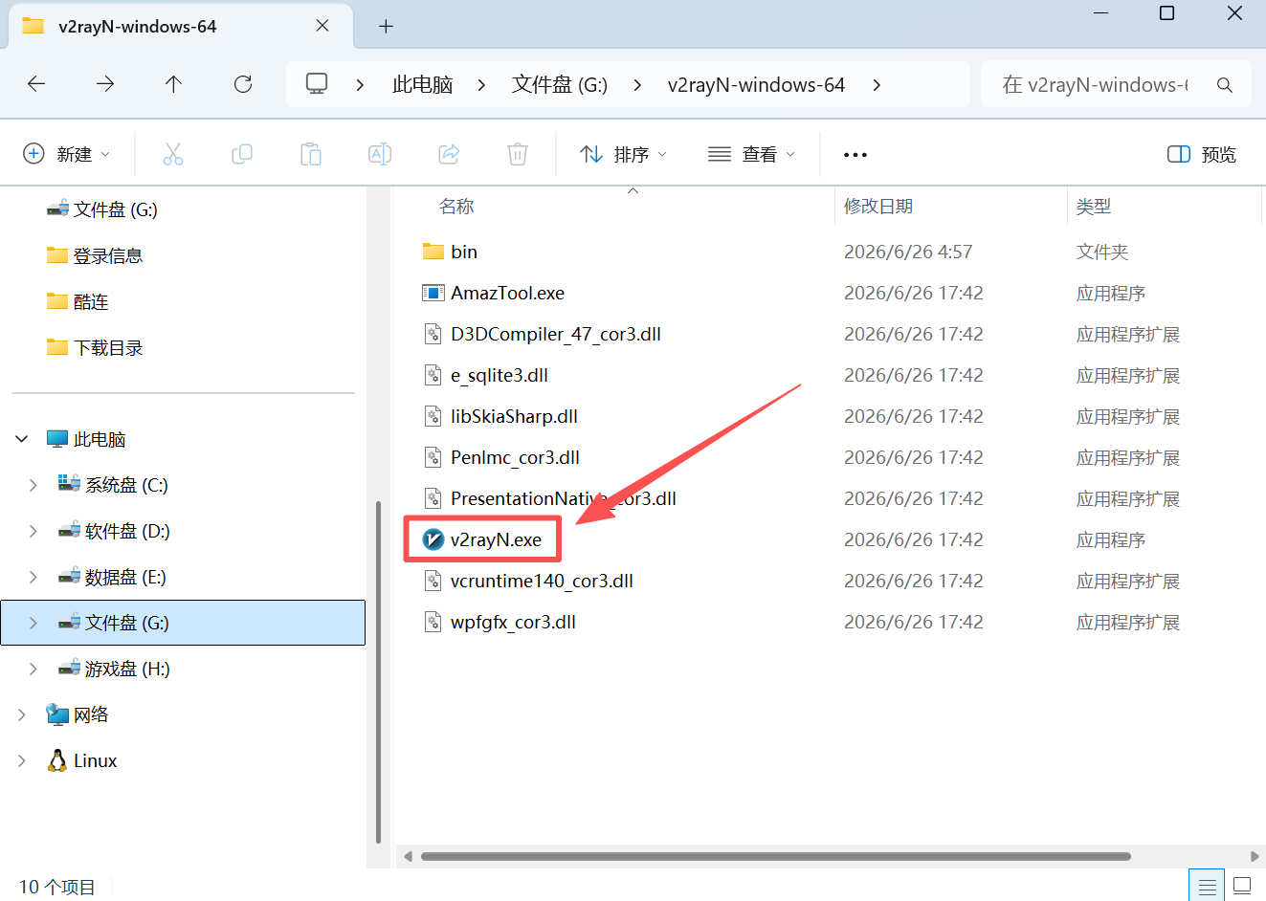Select the bin folder
Screen dimensions: 1266x901
(464, 252)
